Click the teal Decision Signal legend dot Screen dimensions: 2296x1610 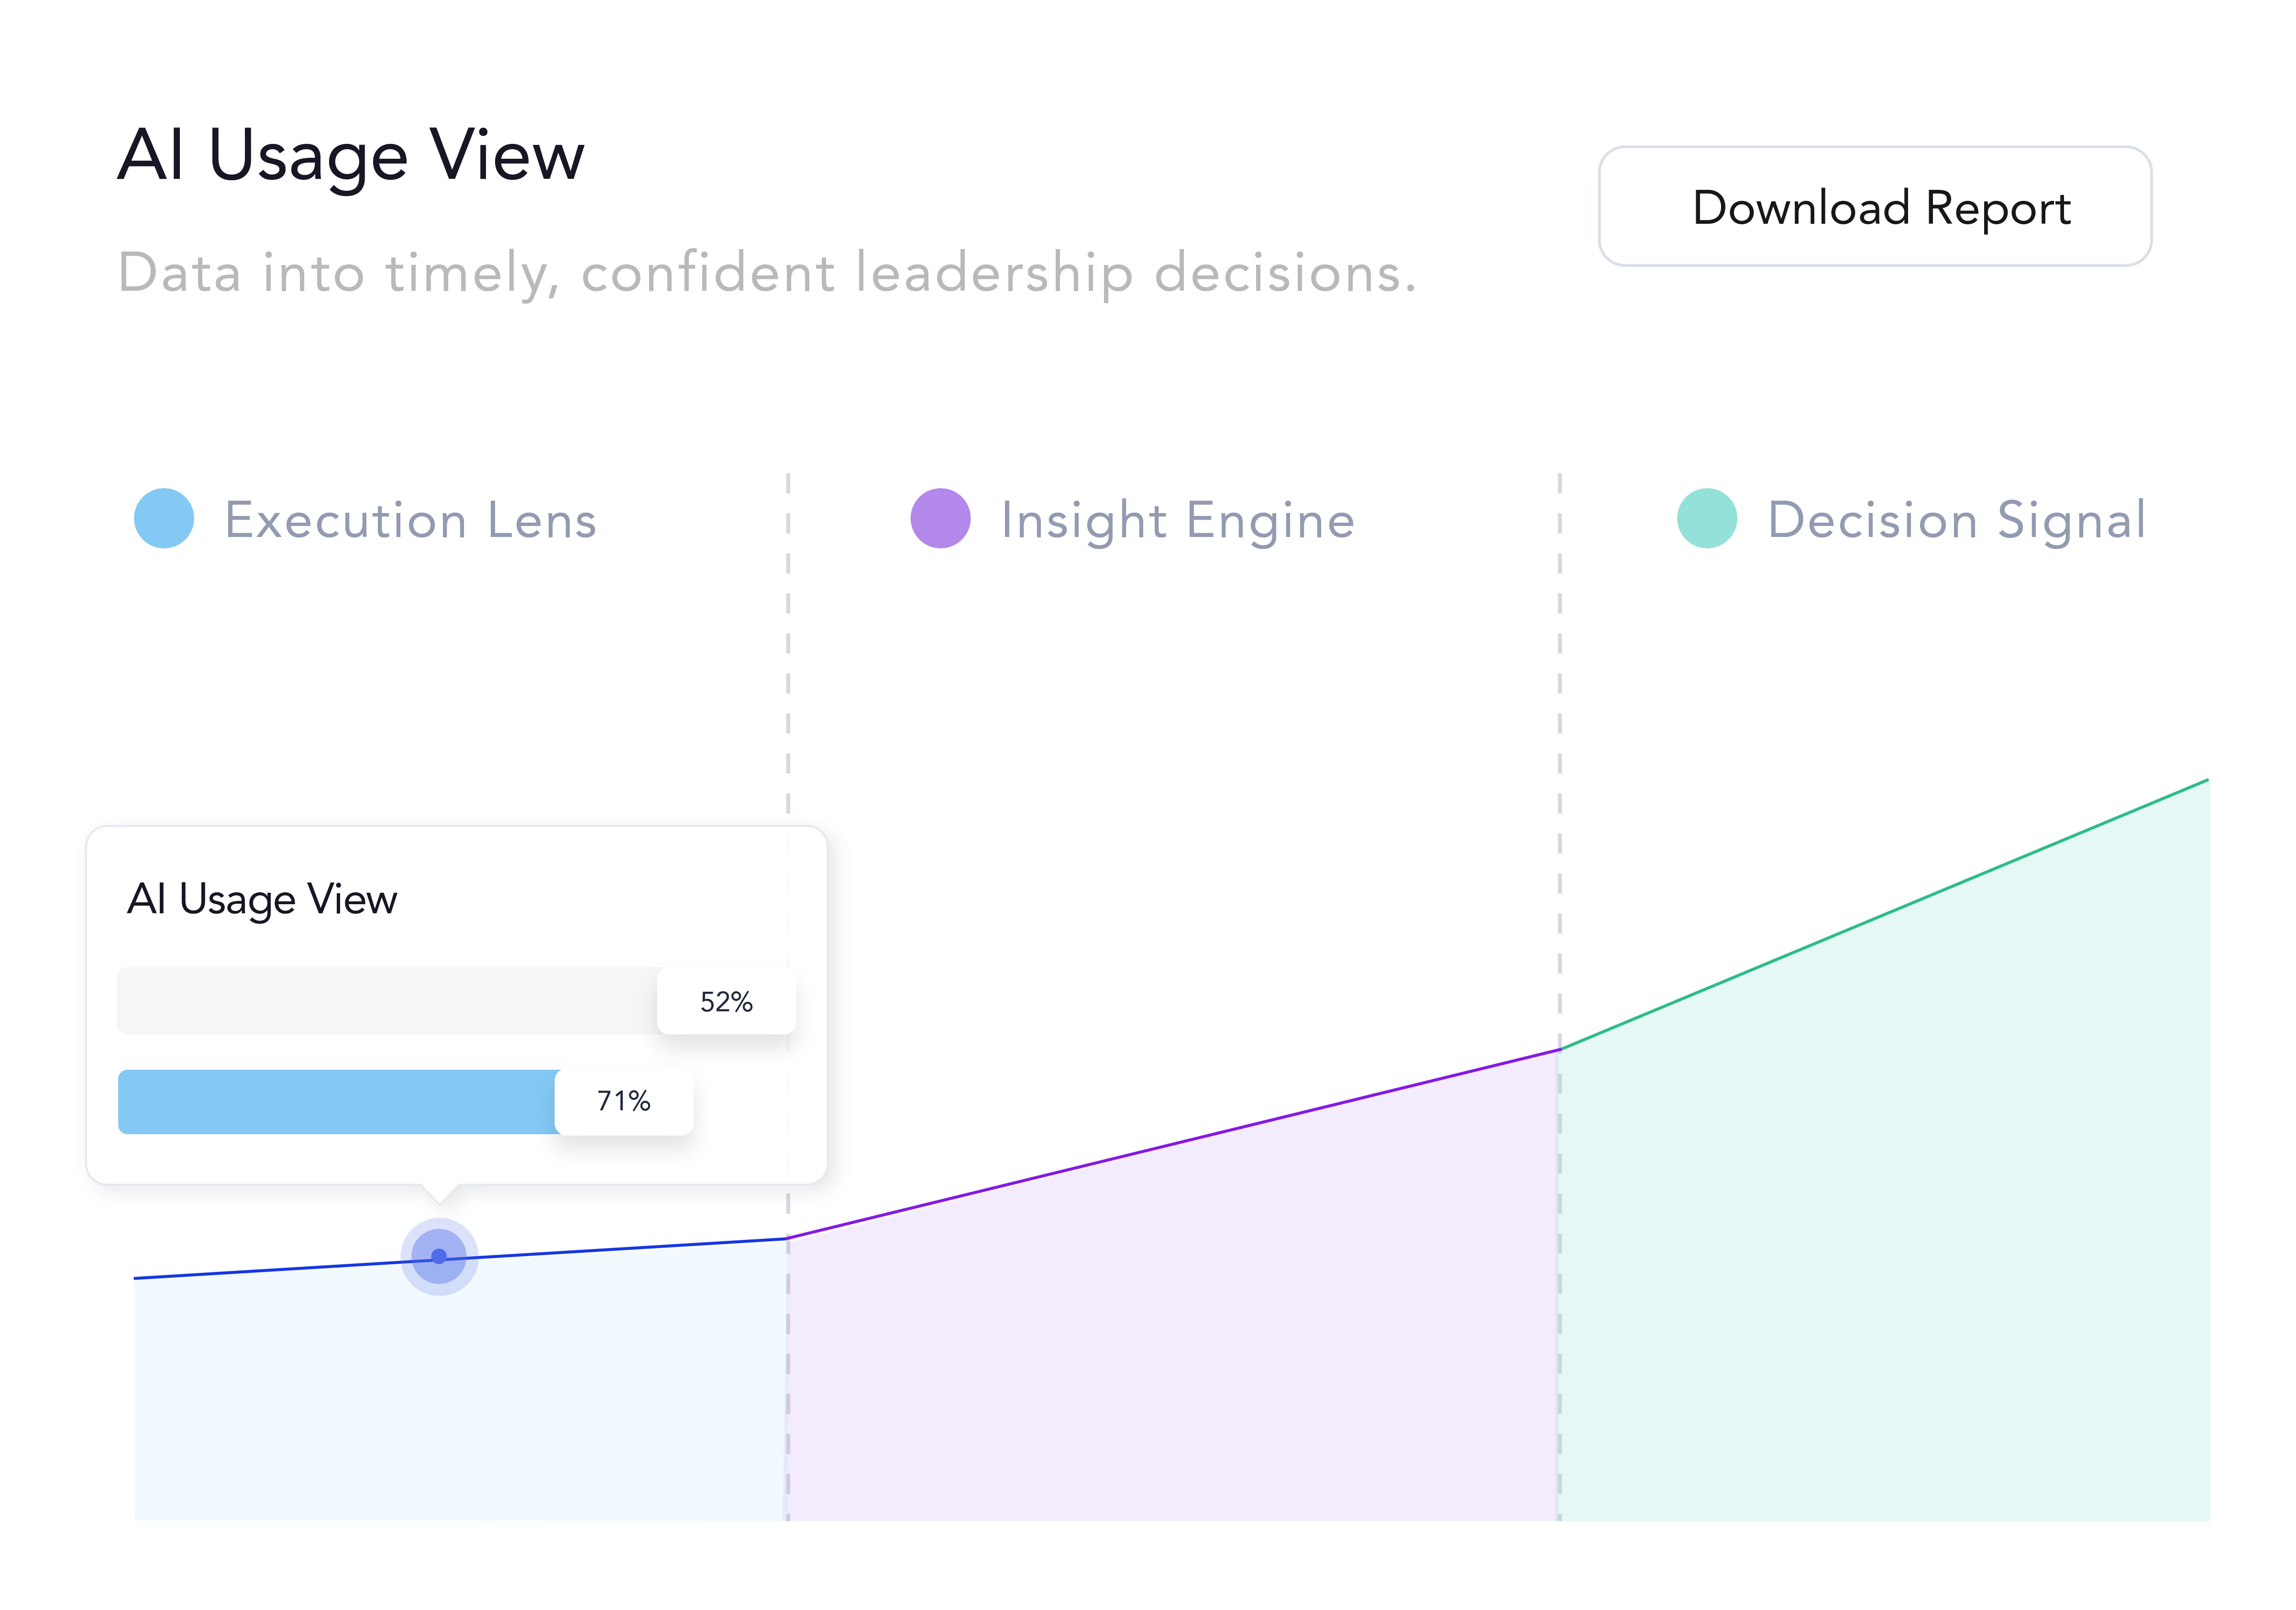coord(1706,519)
